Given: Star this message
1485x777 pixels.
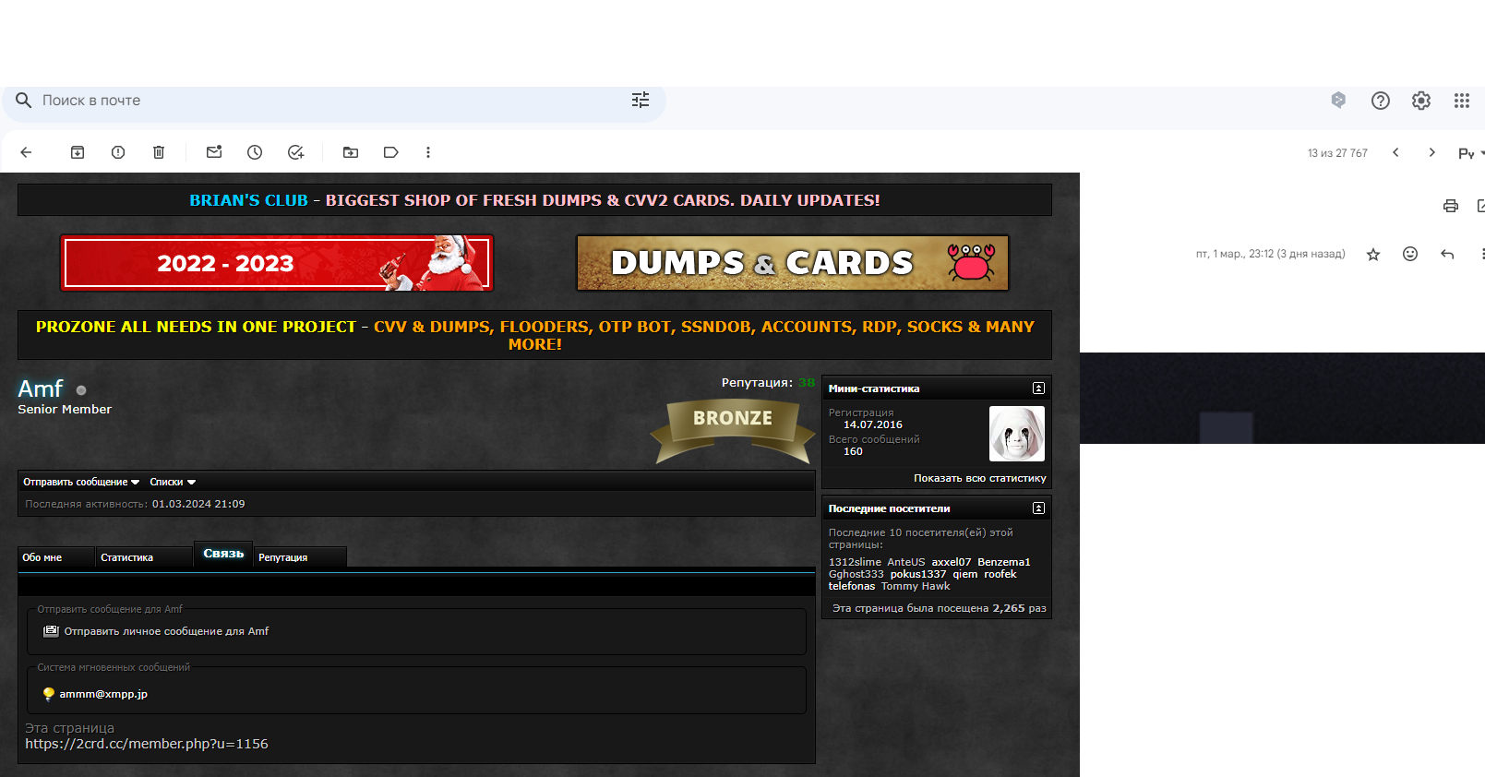Looking at the screenshot, I should coord(1373,254).
